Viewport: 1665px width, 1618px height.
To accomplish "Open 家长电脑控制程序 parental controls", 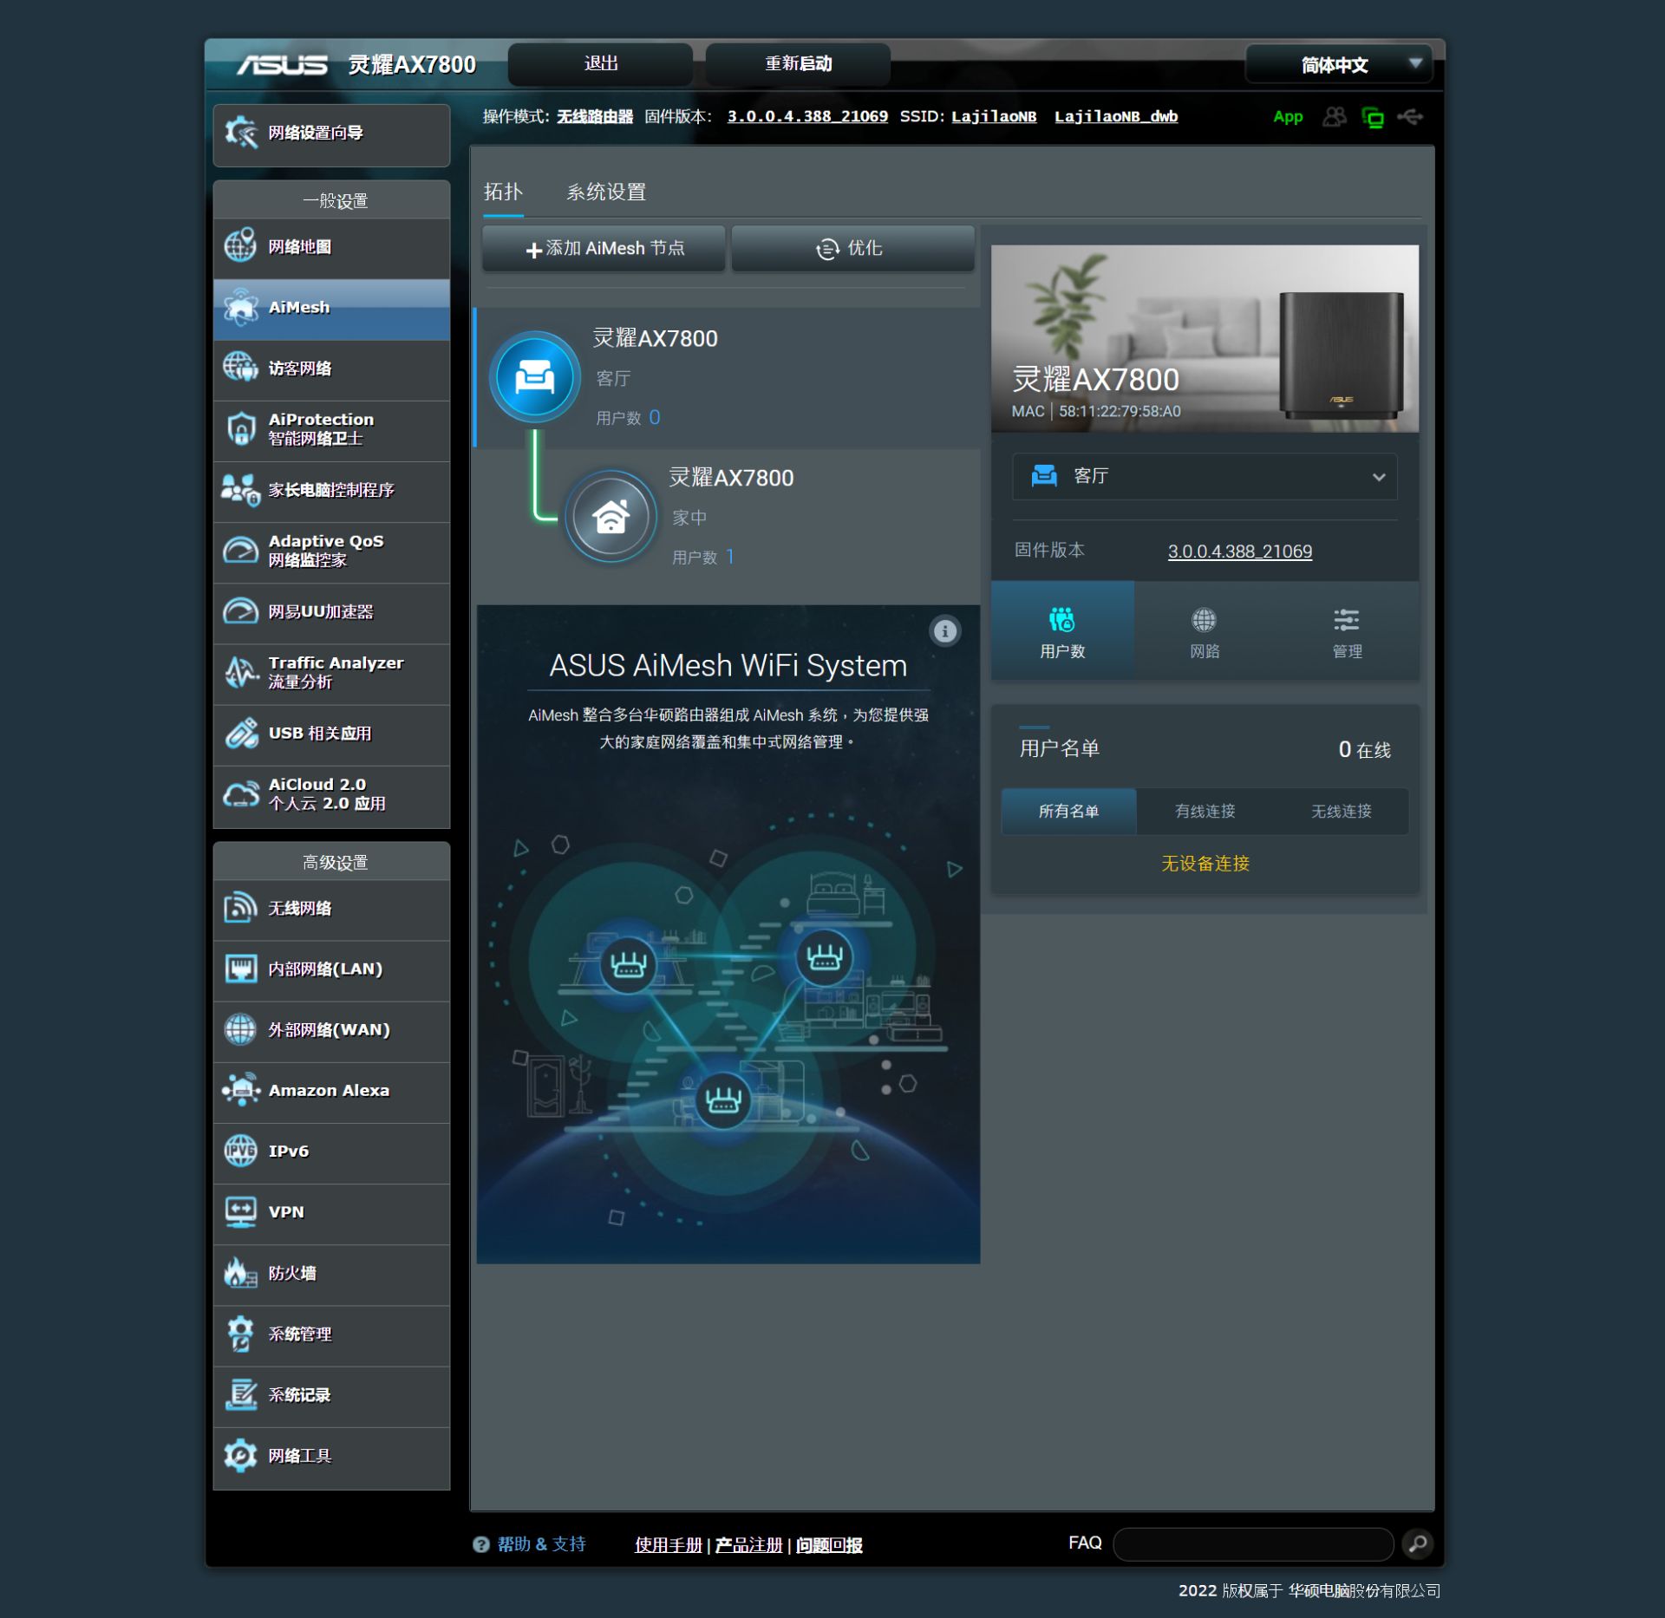I will coord(331,490).
